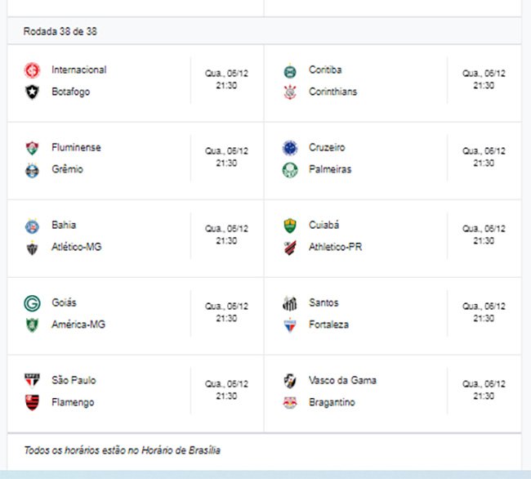Click the Grêmio team name

67,169
